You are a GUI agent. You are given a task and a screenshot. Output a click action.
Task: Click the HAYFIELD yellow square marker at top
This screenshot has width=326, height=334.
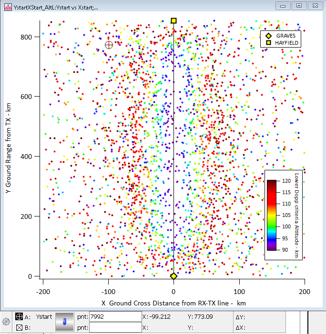[x=174, y=20]
